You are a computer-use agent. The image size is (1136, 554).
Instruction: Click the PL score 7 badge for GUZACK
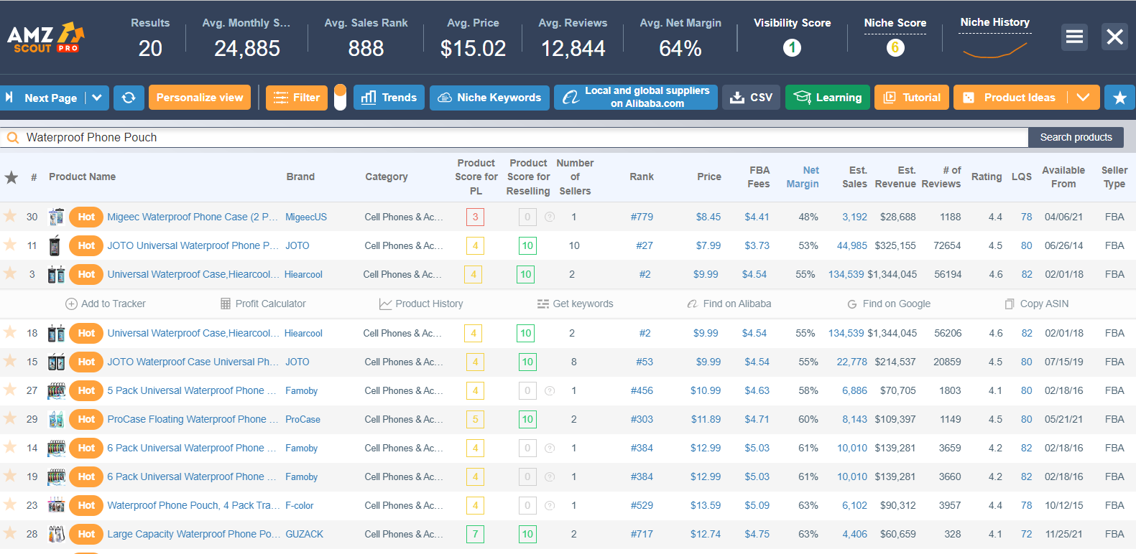(x=475, y=534)
